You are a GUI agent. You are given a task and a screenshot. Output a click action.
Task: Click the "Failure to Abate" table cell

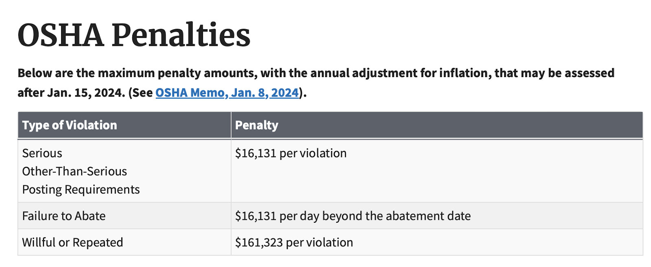(64, 216)
